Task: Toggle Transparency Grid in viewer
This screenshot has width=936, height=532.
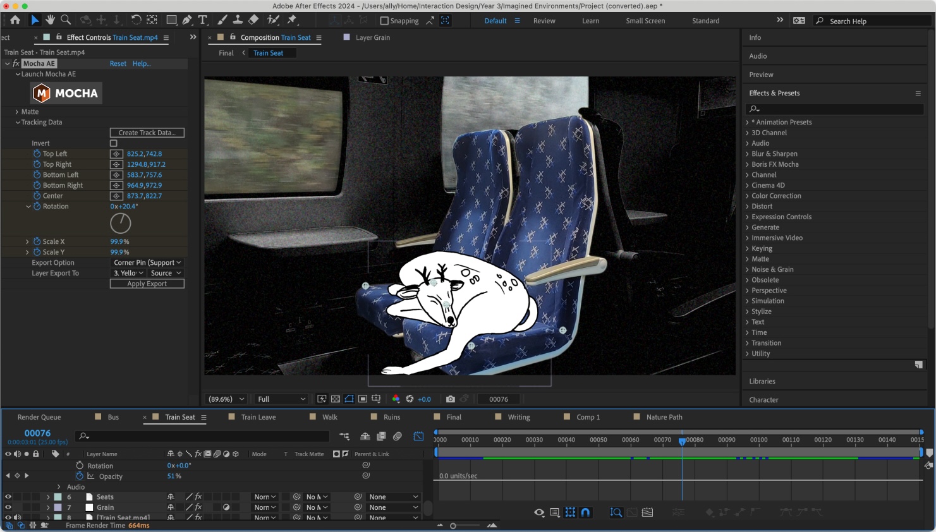Action: 335,399
